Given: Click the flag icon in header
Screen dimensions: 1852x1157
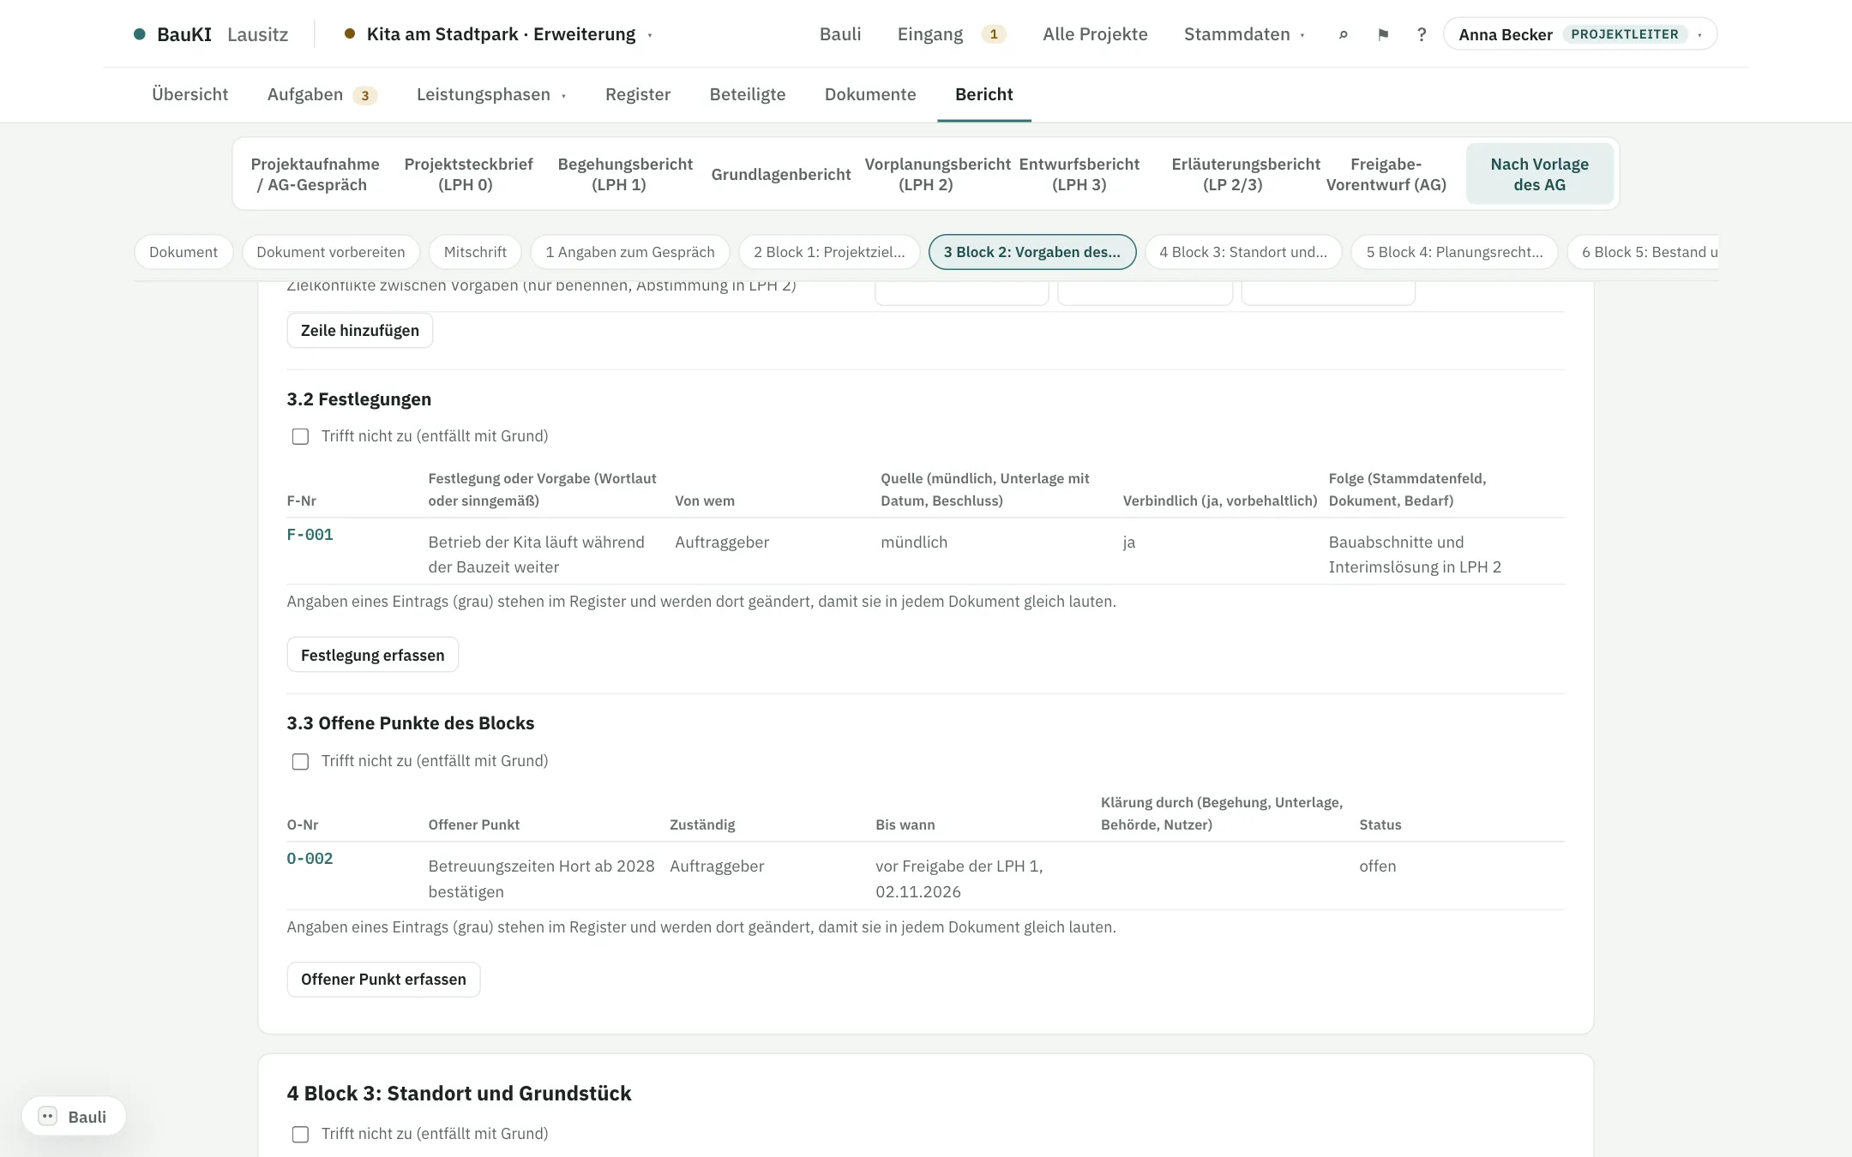Looking at the screenshot, I should (x=1383, y=34).
